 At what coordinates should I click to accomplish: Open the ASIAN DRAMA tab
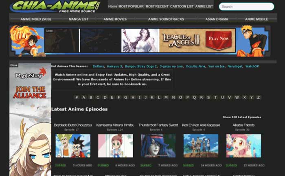[x=217, y=19]
